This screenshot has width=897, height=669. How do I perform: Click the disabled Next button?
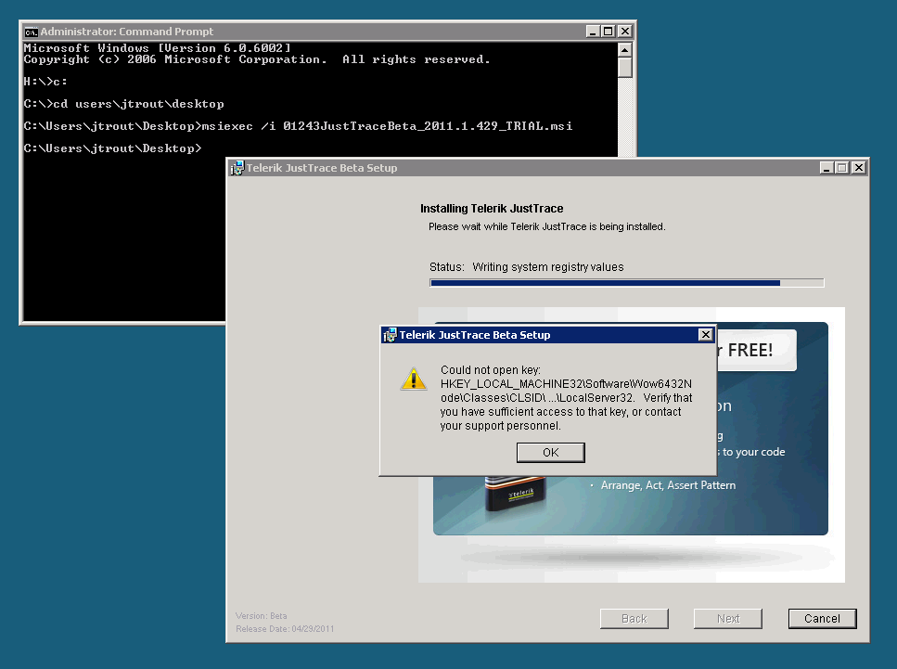727,618
